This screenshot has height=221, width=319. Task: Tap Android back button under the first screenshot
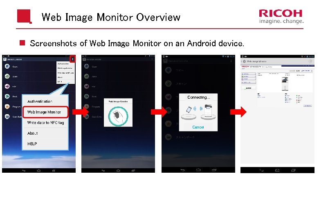(x=24, y=171)
